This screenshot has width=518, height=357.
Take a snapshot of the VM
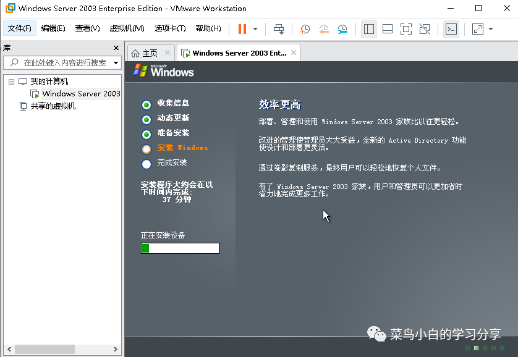(x=305, y=29)
